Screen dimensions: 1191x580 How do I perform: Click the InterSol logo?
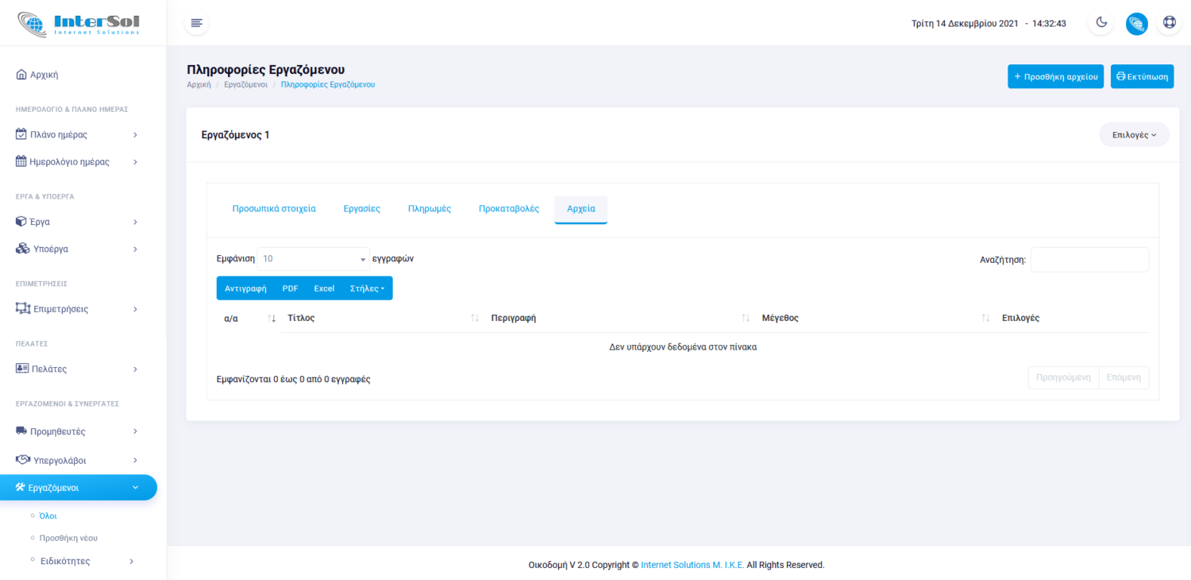79,23
